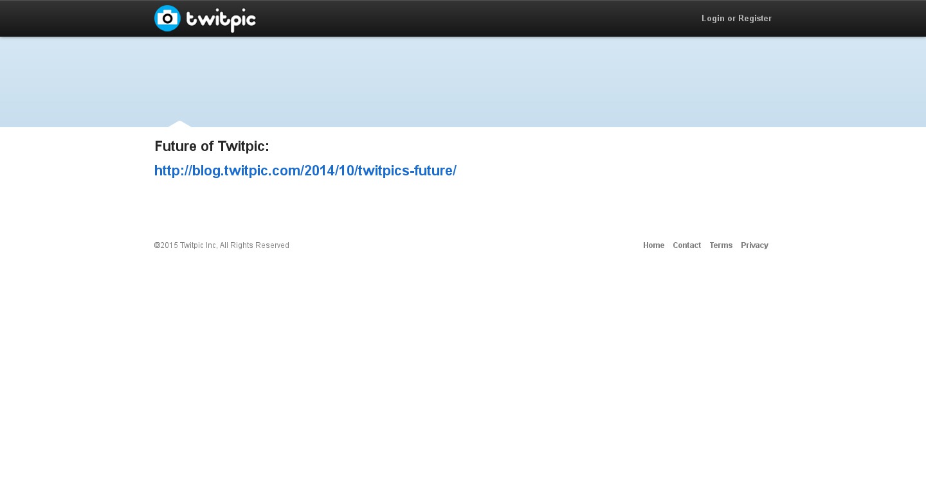
Task: Open the Privacy footer link
Action: 754,245
